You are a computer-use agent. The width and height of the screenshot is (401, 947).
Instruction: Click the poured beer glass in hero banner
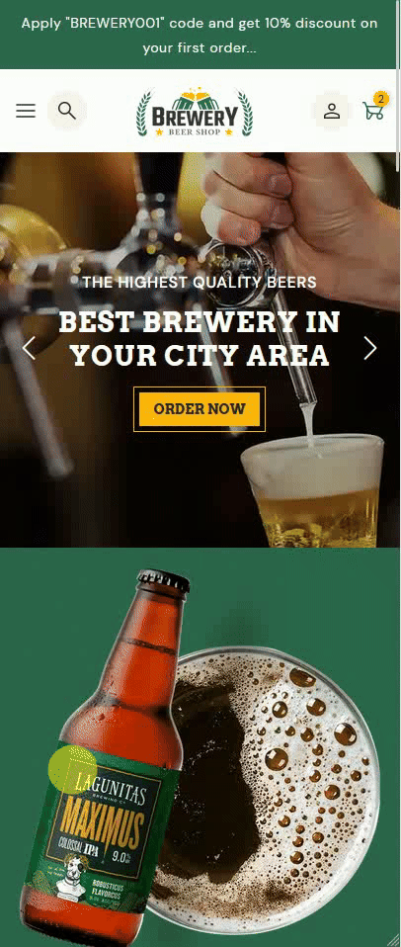pyautogui.click(x=312, y=491)
